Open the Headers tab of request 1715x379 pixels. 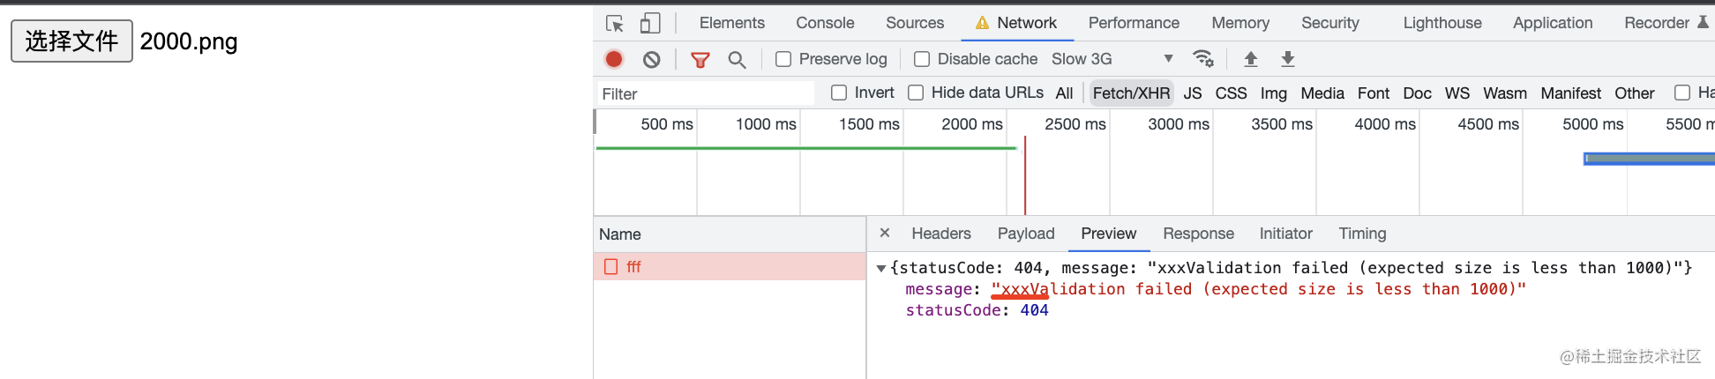(940, 234)
